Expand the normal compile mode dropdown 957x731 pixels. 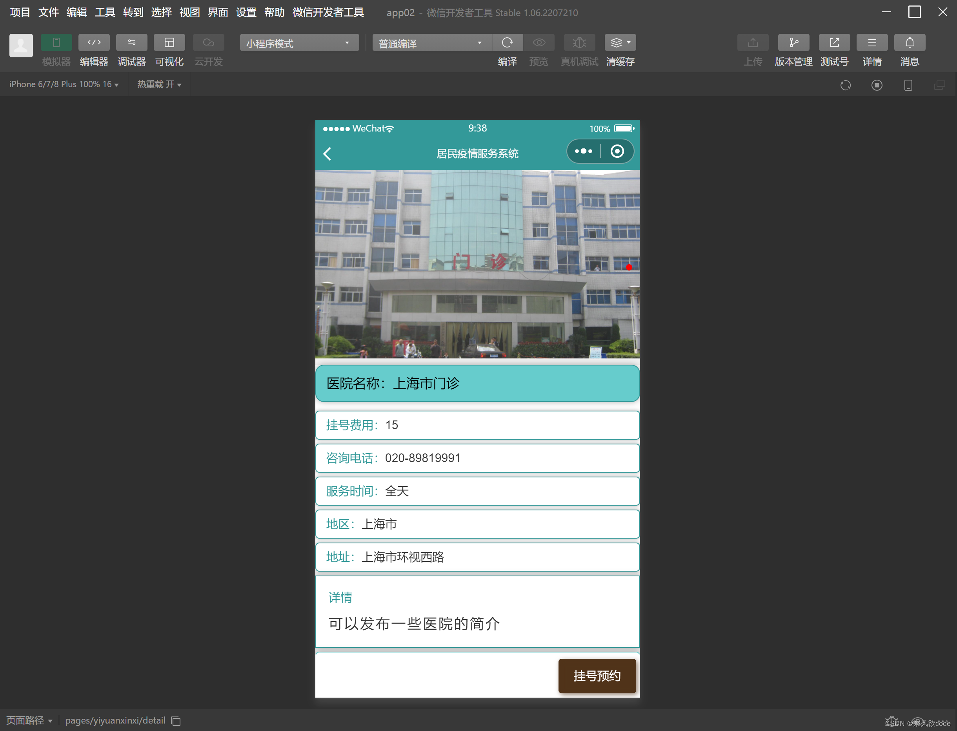tap(431, 43)
